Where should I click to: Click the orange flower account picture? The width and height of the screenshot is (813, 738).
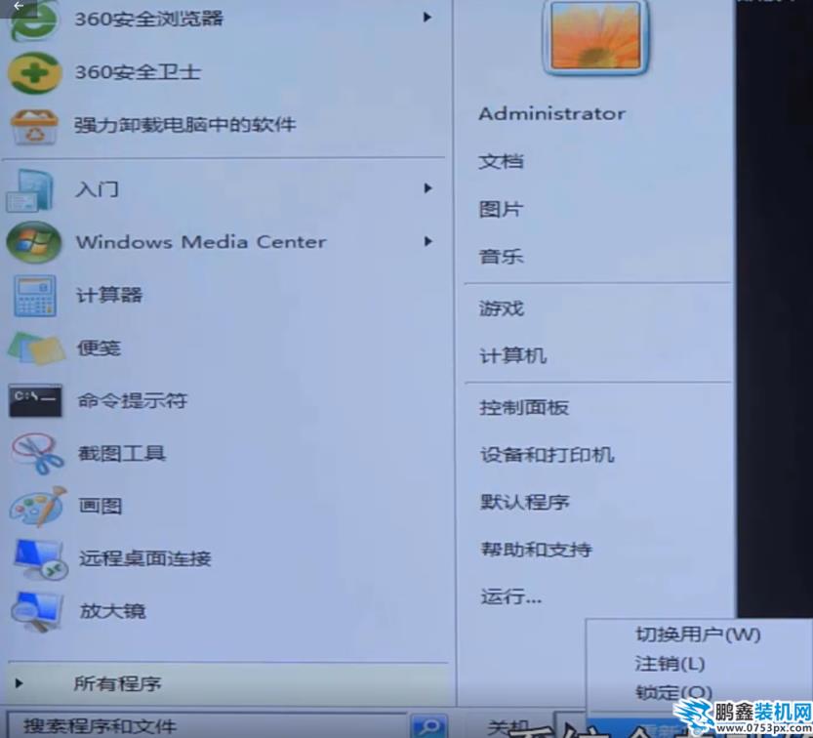pos(595,36)
